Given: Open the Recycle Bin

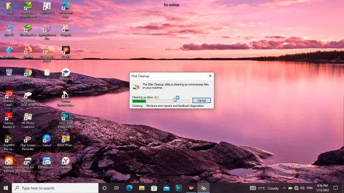Looking at the screenshot, I should click(9, 75).
